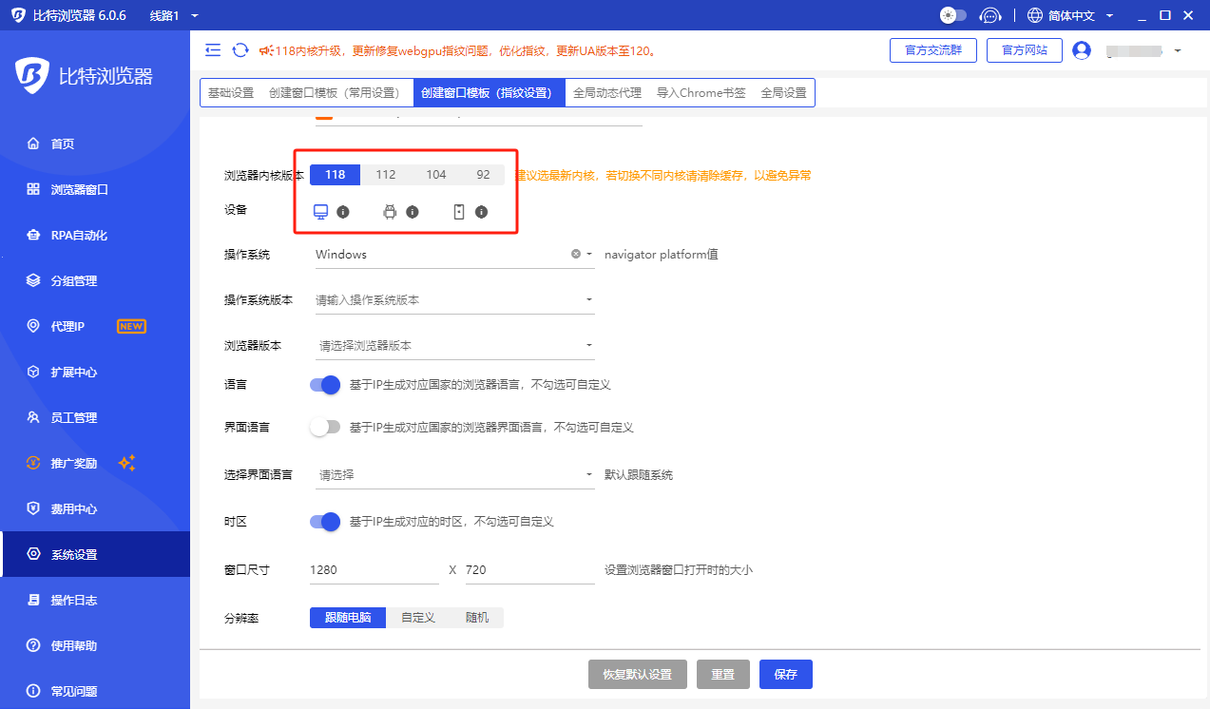Expand the user account dropdown arrow
Viewport: 1210px width, 709px height.
point(1178,50)
